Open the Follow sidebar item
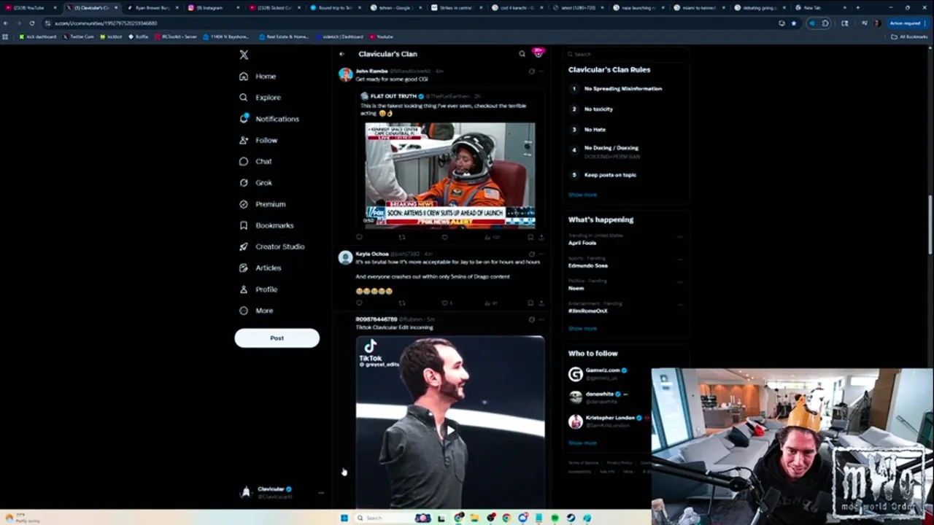 (x=258, y=140)
